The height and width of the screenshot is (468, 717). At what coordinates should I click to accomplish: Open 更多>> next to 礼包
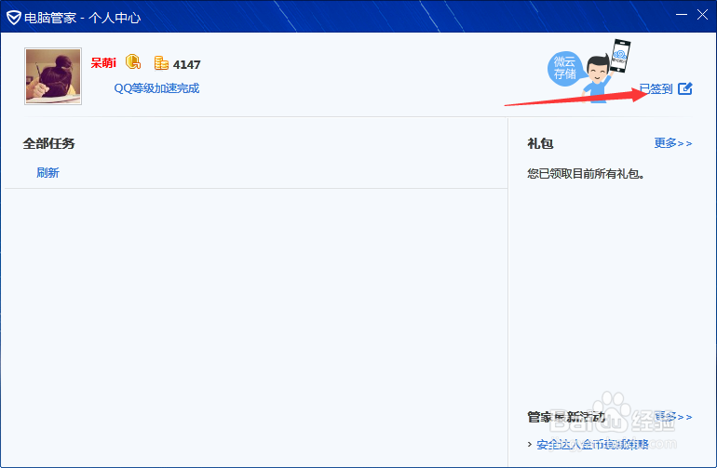(672, 143)
